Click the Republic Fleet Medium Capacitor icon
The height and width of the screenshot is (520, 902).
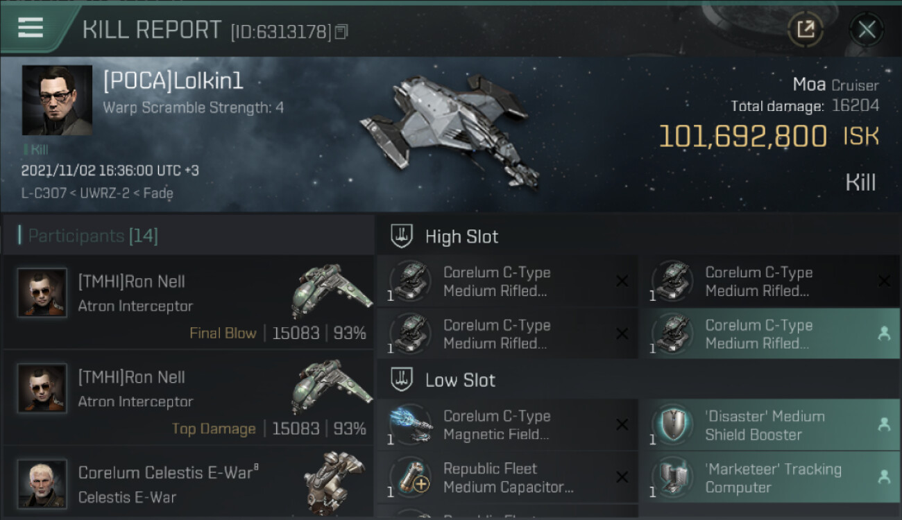pos(411,478)
